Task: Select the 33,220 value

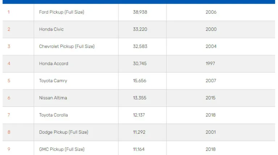Action: click(140, 29)
